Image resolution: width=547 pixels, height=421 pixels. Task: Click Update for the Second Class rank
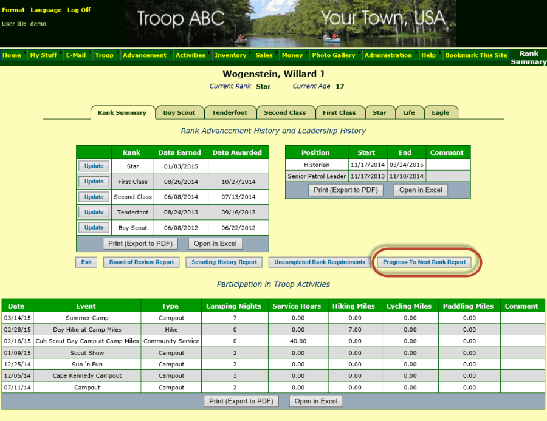tap(94, 197)
